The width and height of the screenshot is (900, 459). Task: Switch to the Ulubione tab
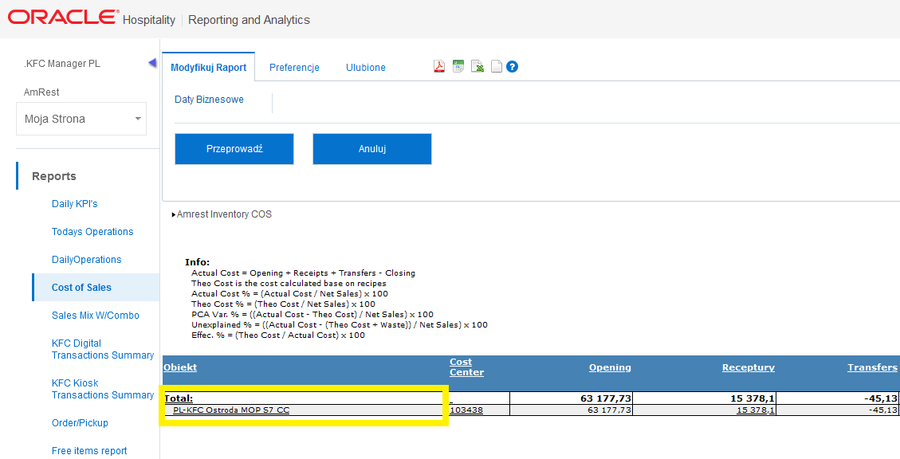click(x=366, y=68)
